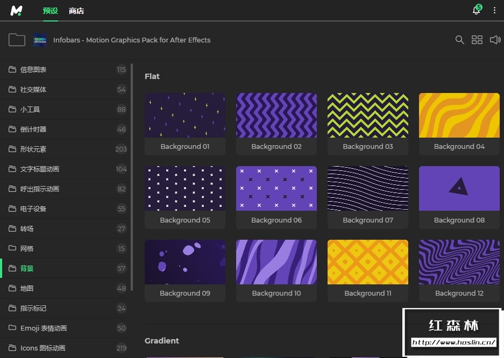The image size is (504, 358).
Task: Select the Emoji 表情动画 folder
Action: click(44, 328)
